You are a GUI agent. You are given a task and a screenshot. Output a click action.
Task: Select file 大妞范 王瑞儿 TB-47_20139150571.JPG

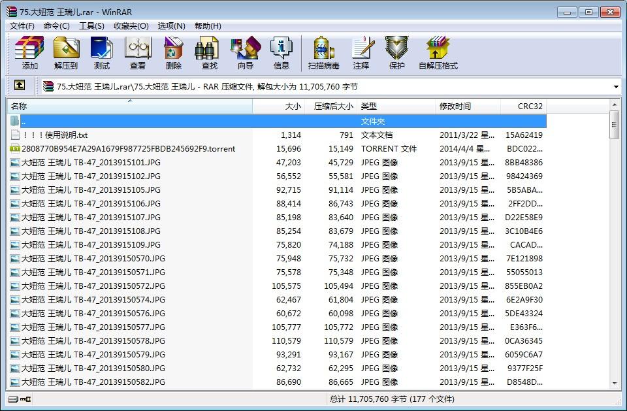[x=277, y=272]
